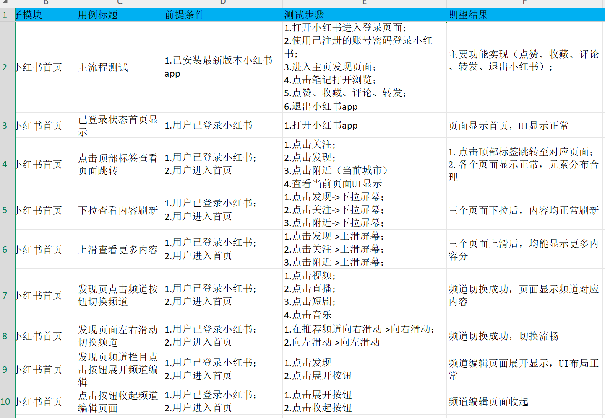
Task: Select steps cell with '点击发现->上滑屏幕'
Action: pyautogui.click(x=364, y=249)
